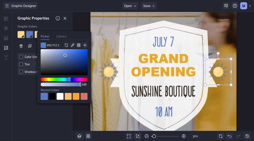Select the Text tool sidebar icon
Screen dimensions: 254x141
tap(6, 57)
